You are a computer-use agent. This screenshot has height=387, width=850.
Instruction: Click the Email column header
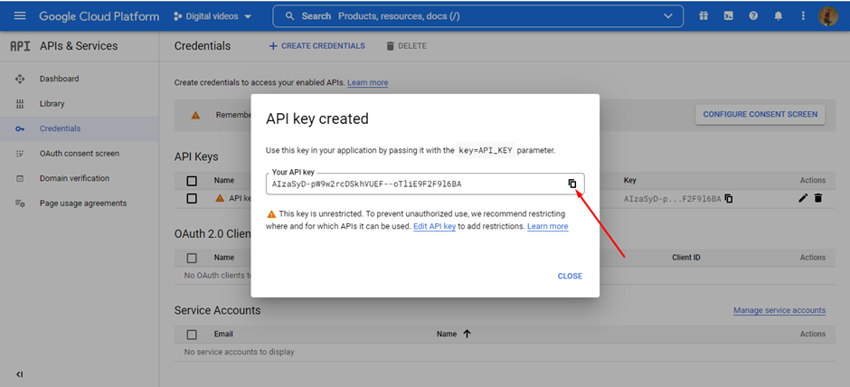click(x=223, y=334)
